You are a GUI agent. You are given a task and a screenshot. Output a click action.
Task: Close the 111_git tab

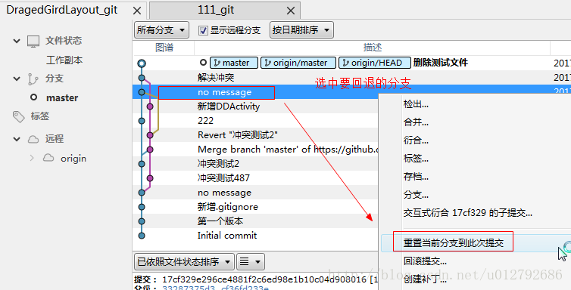coord(291,11)
